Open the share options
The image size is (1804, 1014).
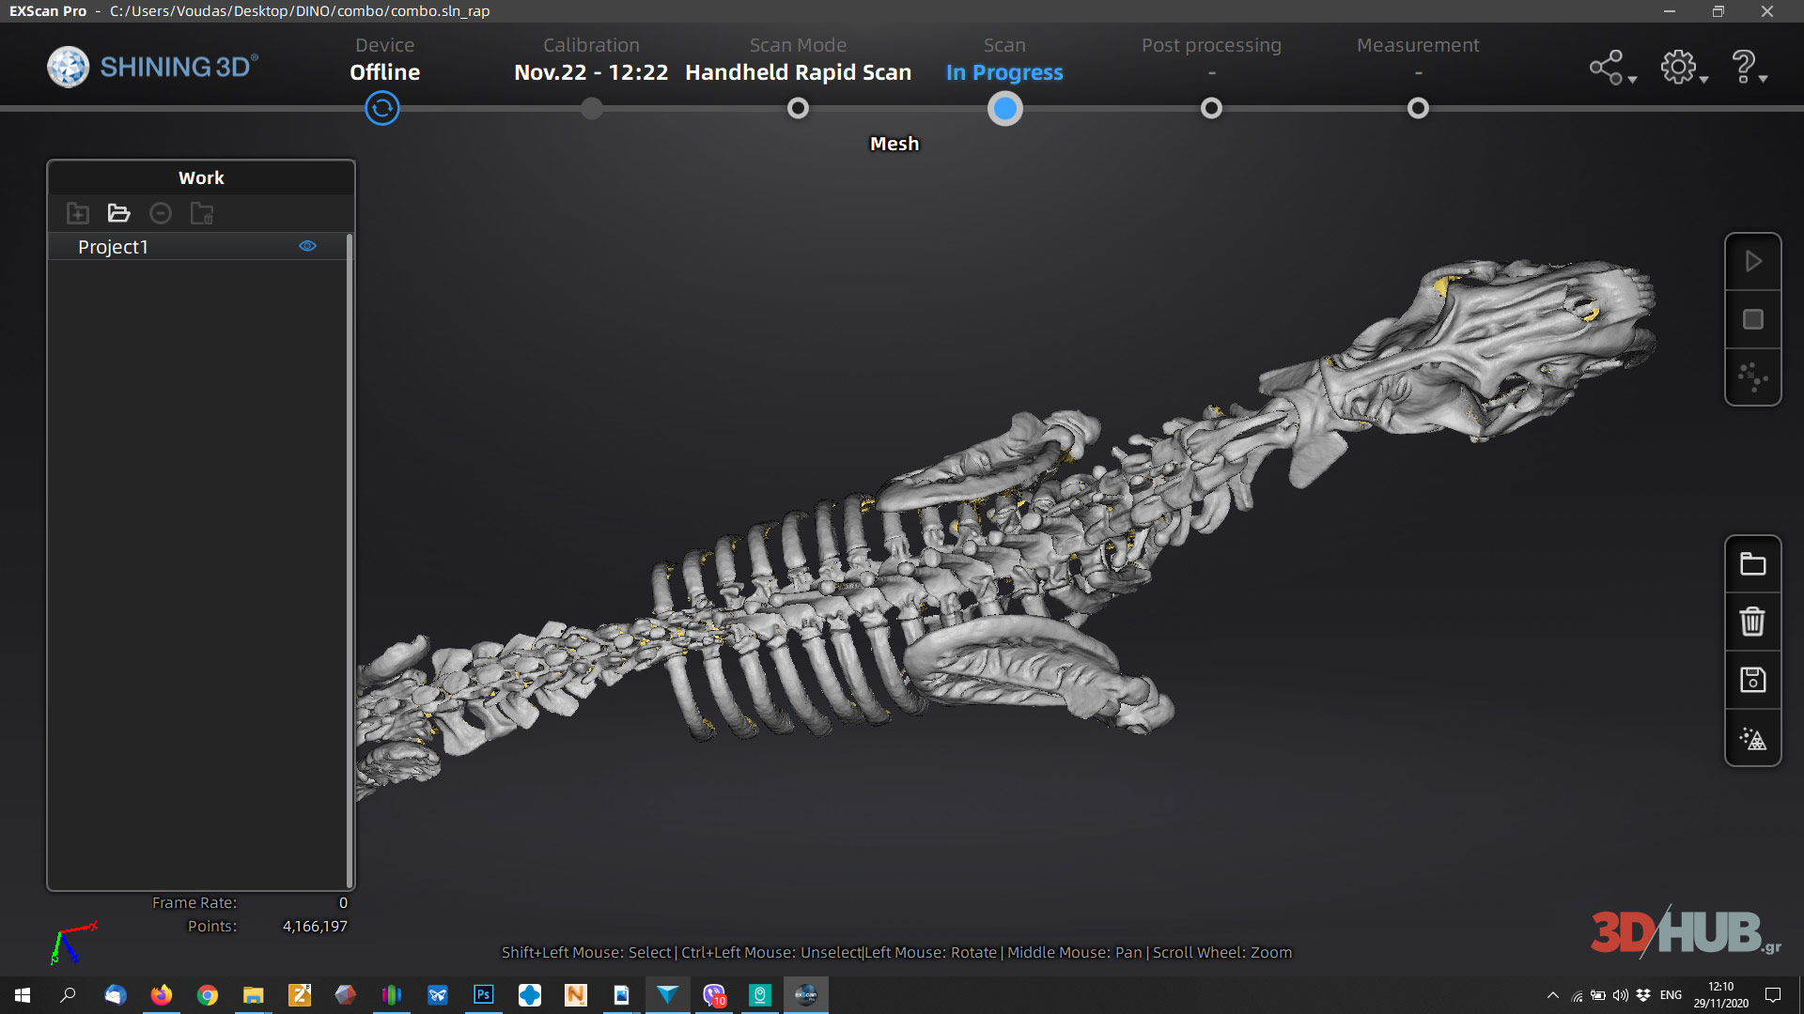1607,67
